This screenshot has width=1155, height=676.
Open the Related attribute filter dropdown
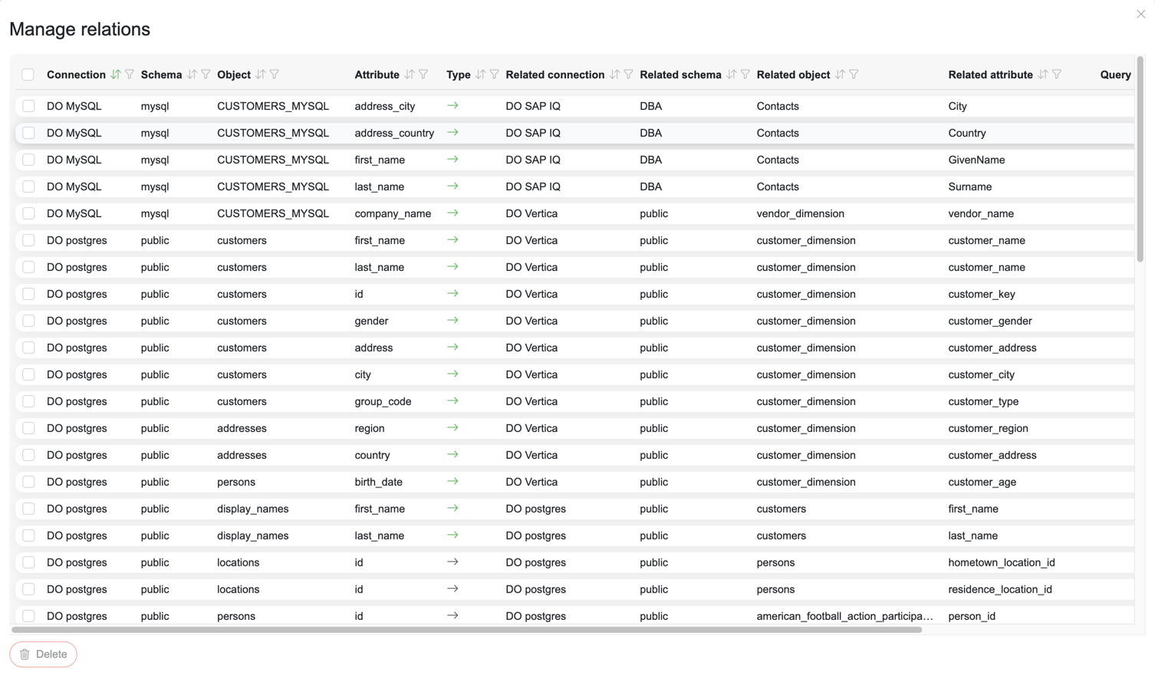coord(1058,74)
